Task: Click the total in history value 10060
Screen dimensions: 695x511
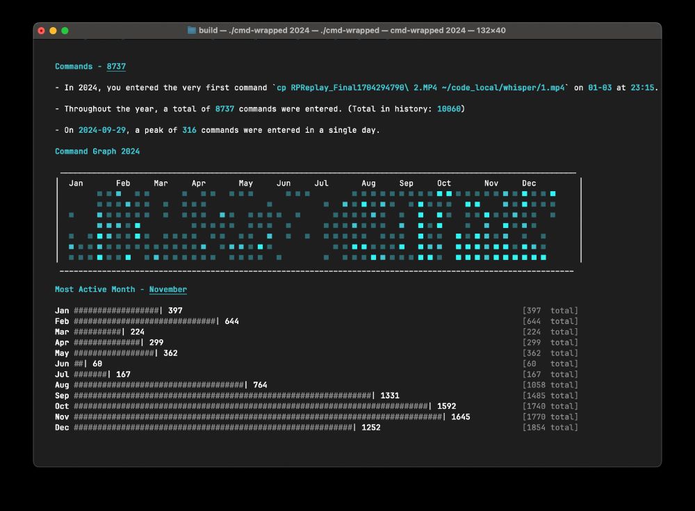Action: point(448,109)
